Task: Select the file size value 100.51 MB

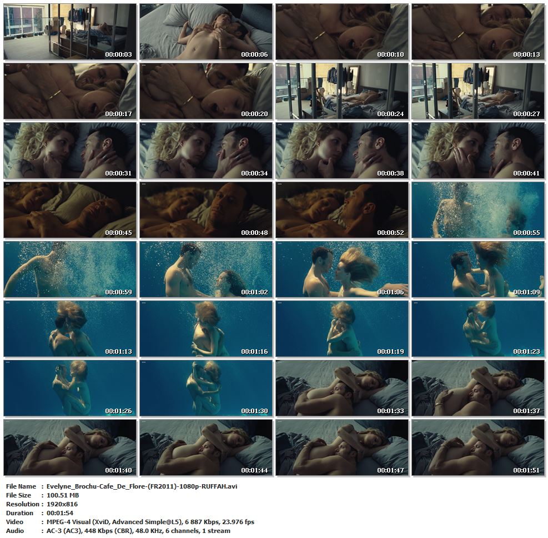Action: 63,495
